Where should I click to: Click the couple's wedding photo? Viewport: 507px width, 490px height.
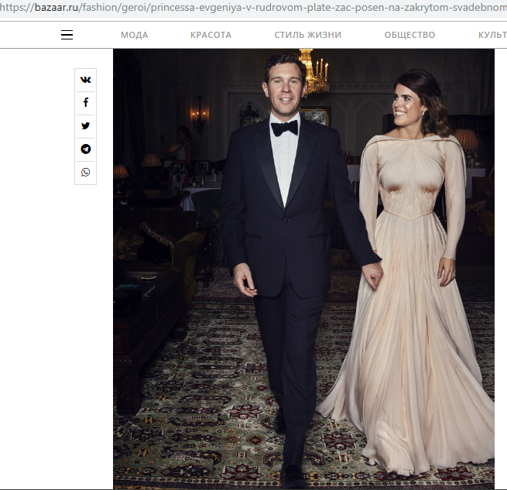click(x=303, y=269)
